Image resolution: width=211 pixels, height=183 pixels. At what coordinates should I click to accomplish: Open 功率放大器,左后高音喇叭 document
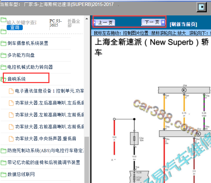[49, 103]
